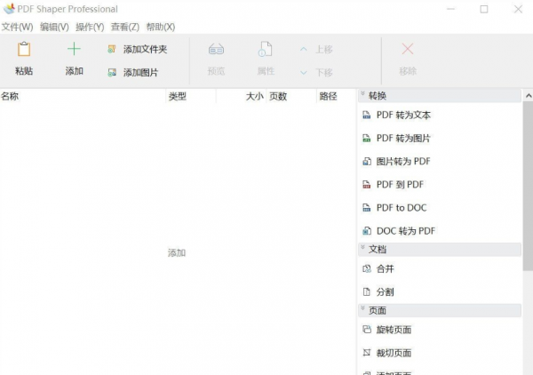Minimize the PDF Shaper window
The height and width of the screenshot is (375, 533).
tap(450, 9)
